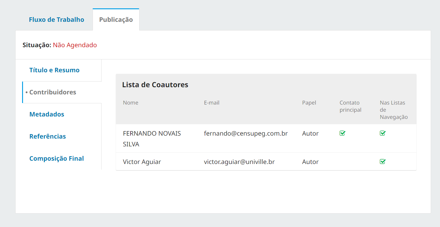This screenshot has height=227, width=440.
Task: Click the Contato principal column header
Action: click(350, 106)
